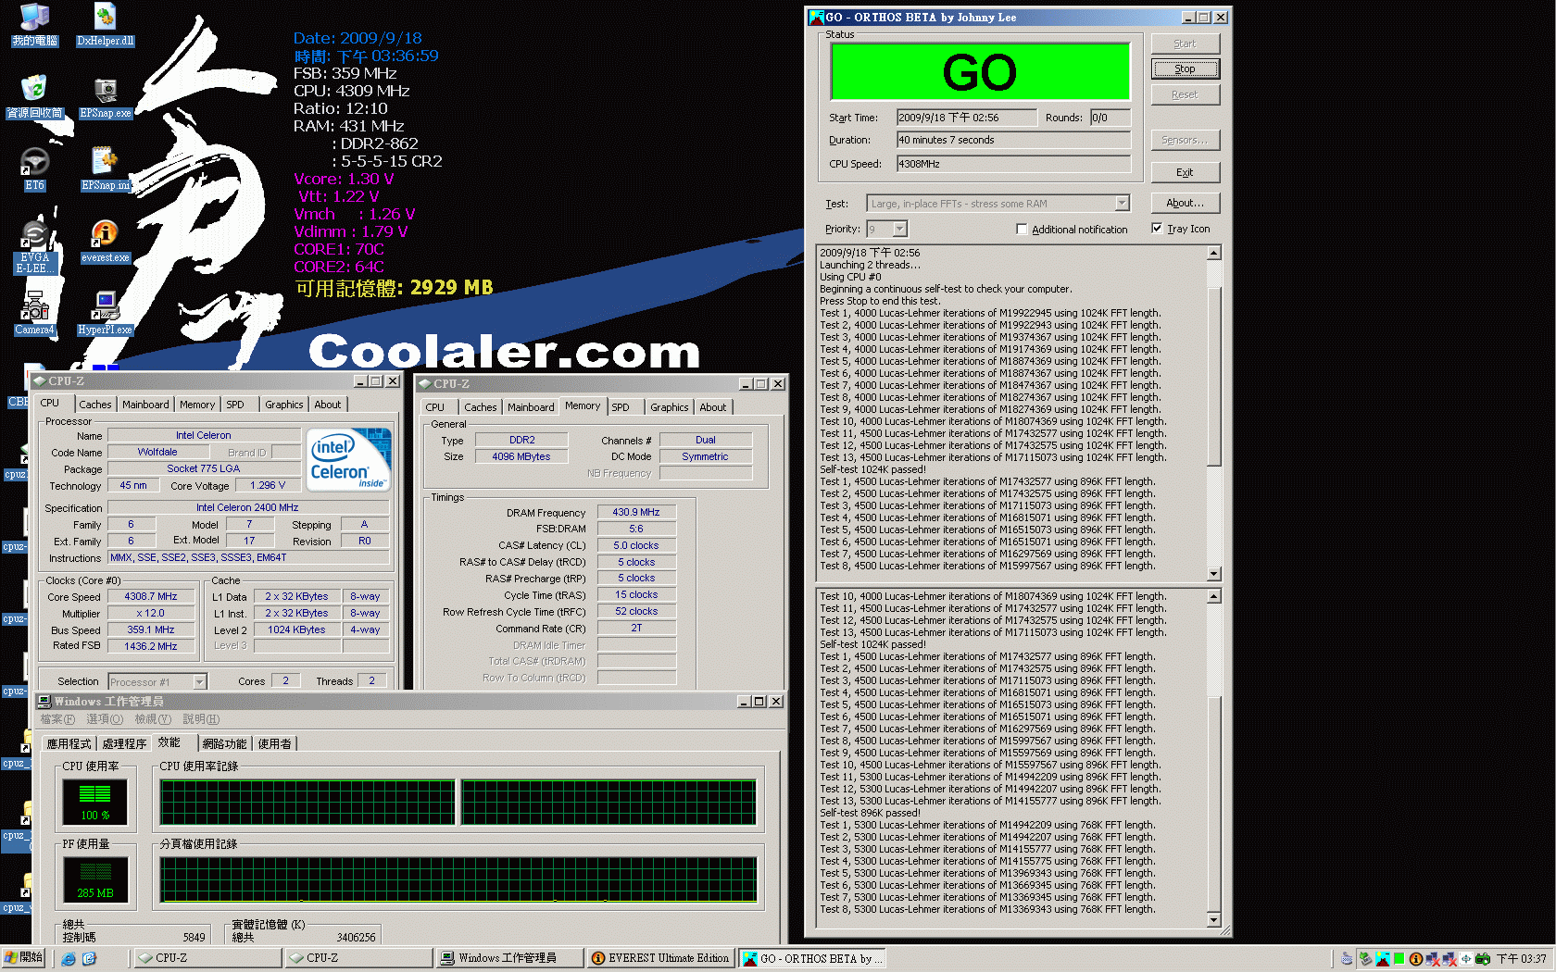1556x972 pixels.
Task: Click the Sensors... button in ORTHOS
Action: click(1185, 140)
